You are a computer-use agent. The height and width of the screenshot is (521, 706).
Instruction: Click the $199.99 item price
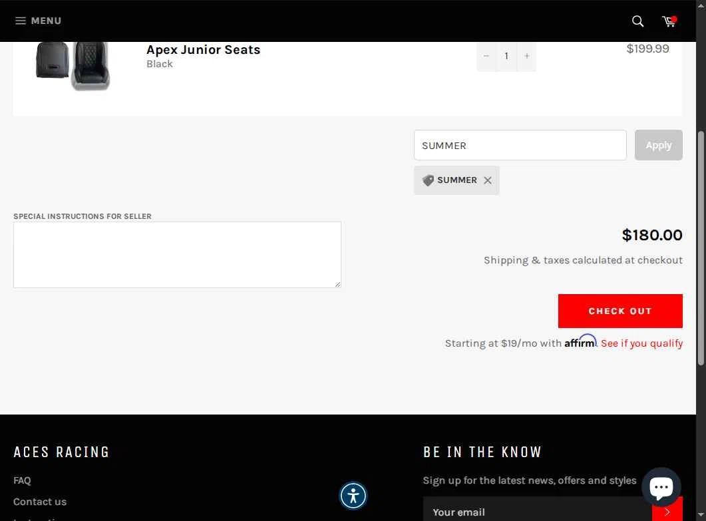(647, 49)
